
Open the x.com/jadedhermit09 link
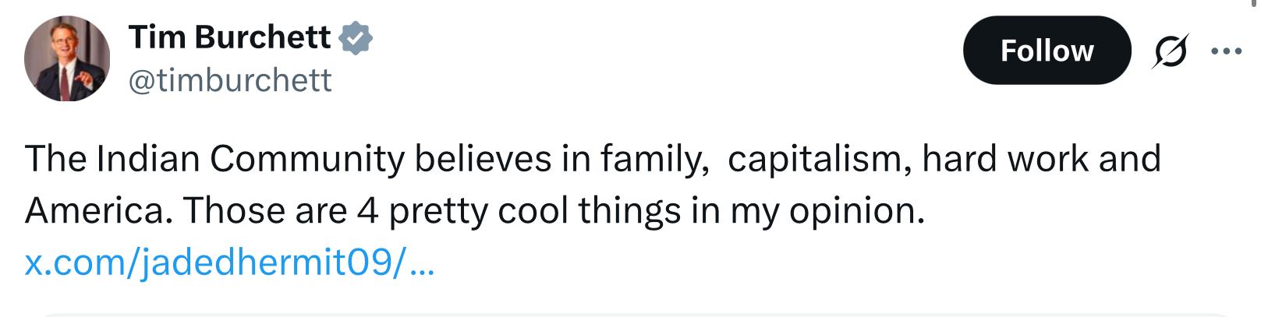(229, 262)
